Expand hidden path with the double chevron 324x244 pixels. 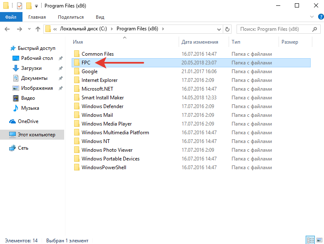tap(55, 29)
